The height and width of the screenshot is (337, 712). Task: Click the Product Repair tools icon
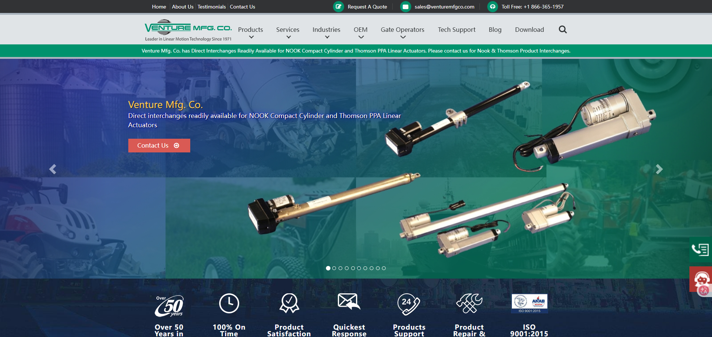(469, 304)
